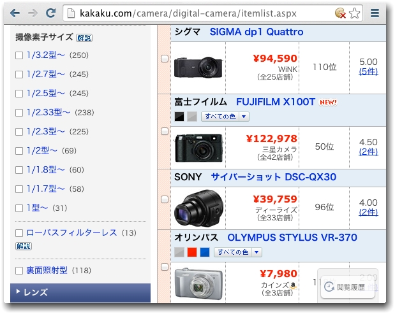Open the サイバーショット DSC-QX30 product link
Viewport: 395px width, 314px height.
point(274,177)
